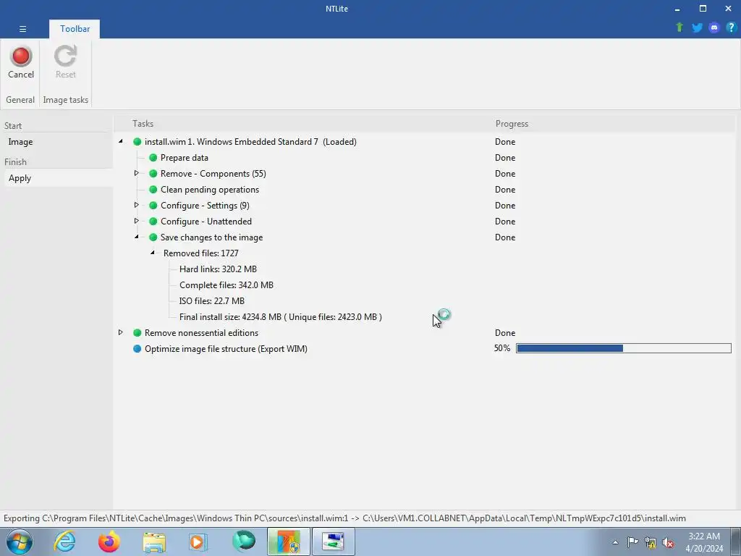Collapse Save changes to the image

tap(137, 237)
